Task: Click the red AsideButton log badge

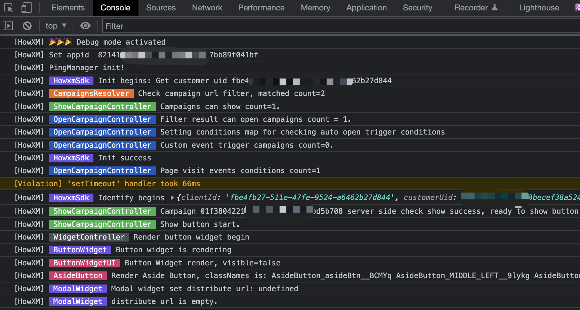Action: click(x=78, y=276)
